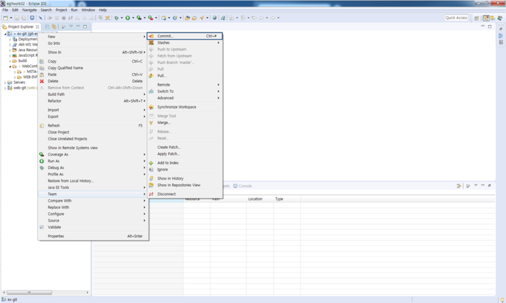This screenshot has height=303, width=506.
Task: Click the New wizard toolbar icon
Action: (5, 18)
